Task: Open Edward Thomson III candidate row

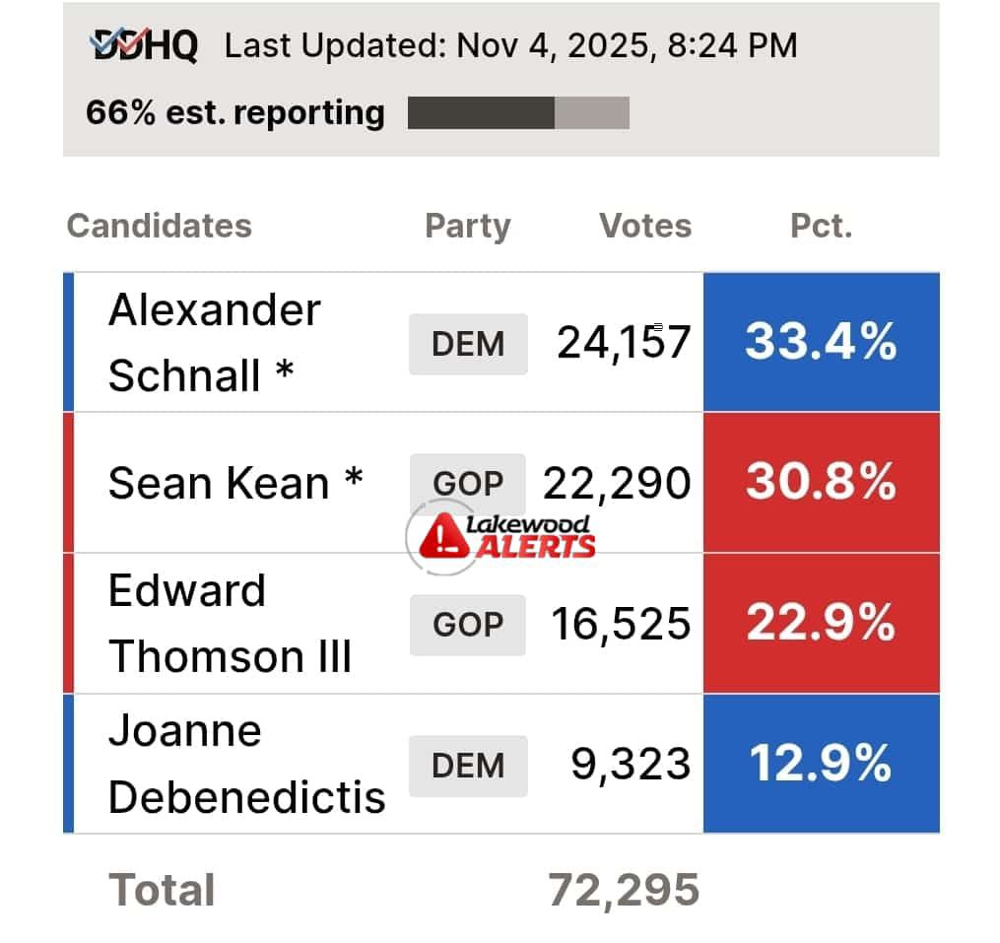Action: 230,624
